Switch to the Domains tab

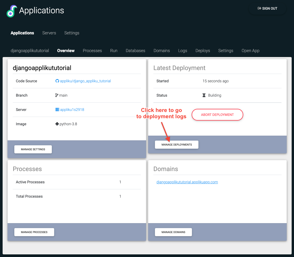162,51
